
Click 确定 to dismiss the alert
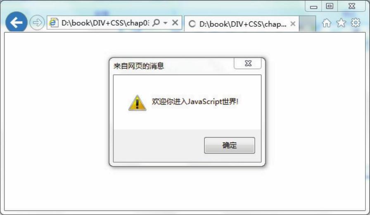pos(229,145)
